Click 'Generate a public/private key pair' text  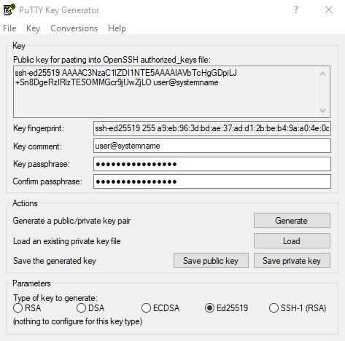[71, 221]
